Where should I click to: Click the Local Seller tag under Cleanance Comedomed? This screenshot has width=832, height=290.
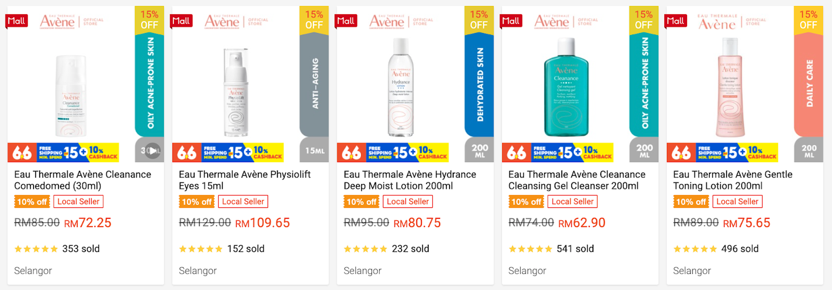pyautogui.click(x=78, y=202)
